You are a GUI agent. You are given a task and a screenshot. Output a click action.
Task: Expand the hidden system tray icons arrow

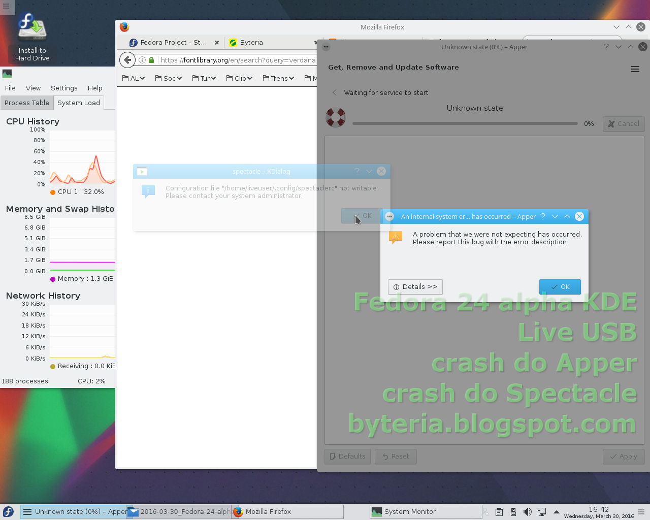point(556,512)
